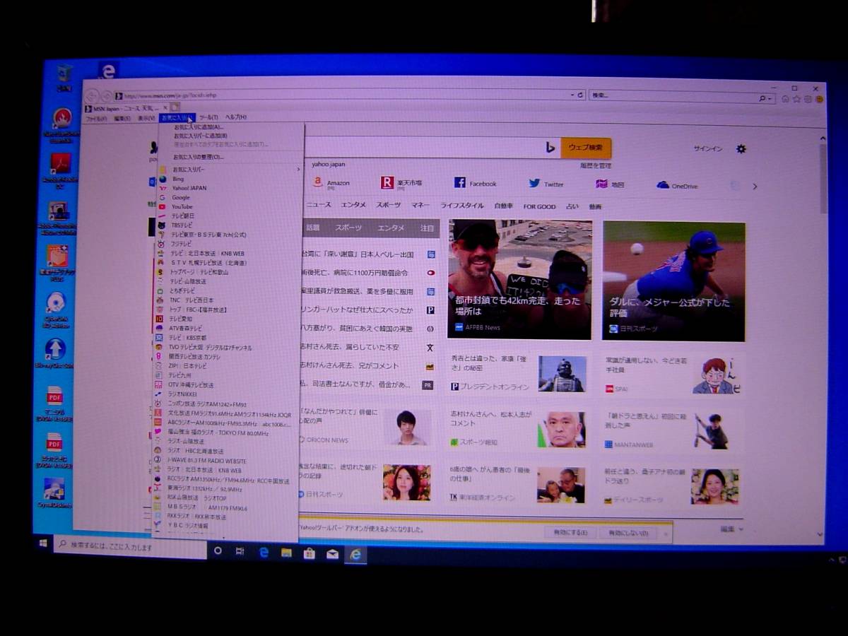
Task: Open the ツール(T) menu
Action: tap(208, 117)
